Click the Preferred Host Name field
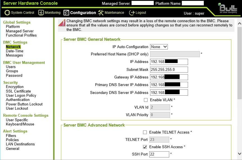Image resolution: width=242 pixels, height=160 pixels. (175, 54)
